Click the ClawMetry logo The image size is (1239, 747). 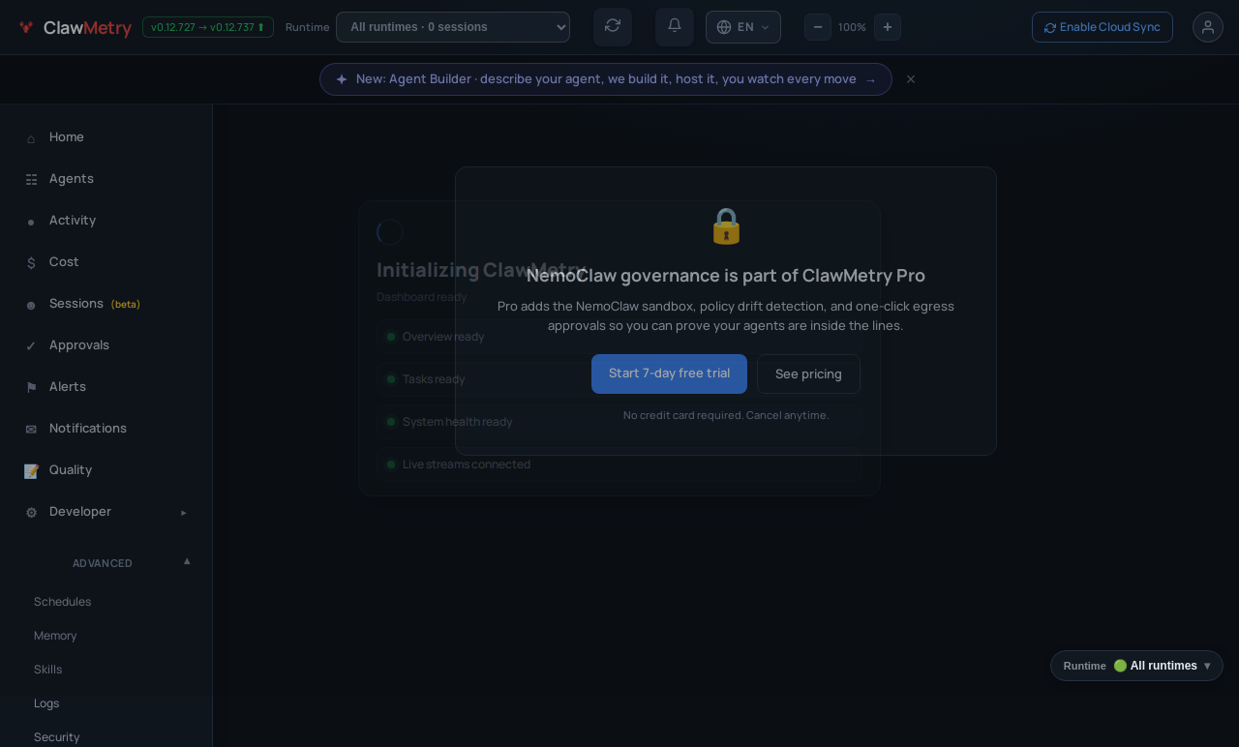coord(75,27)
